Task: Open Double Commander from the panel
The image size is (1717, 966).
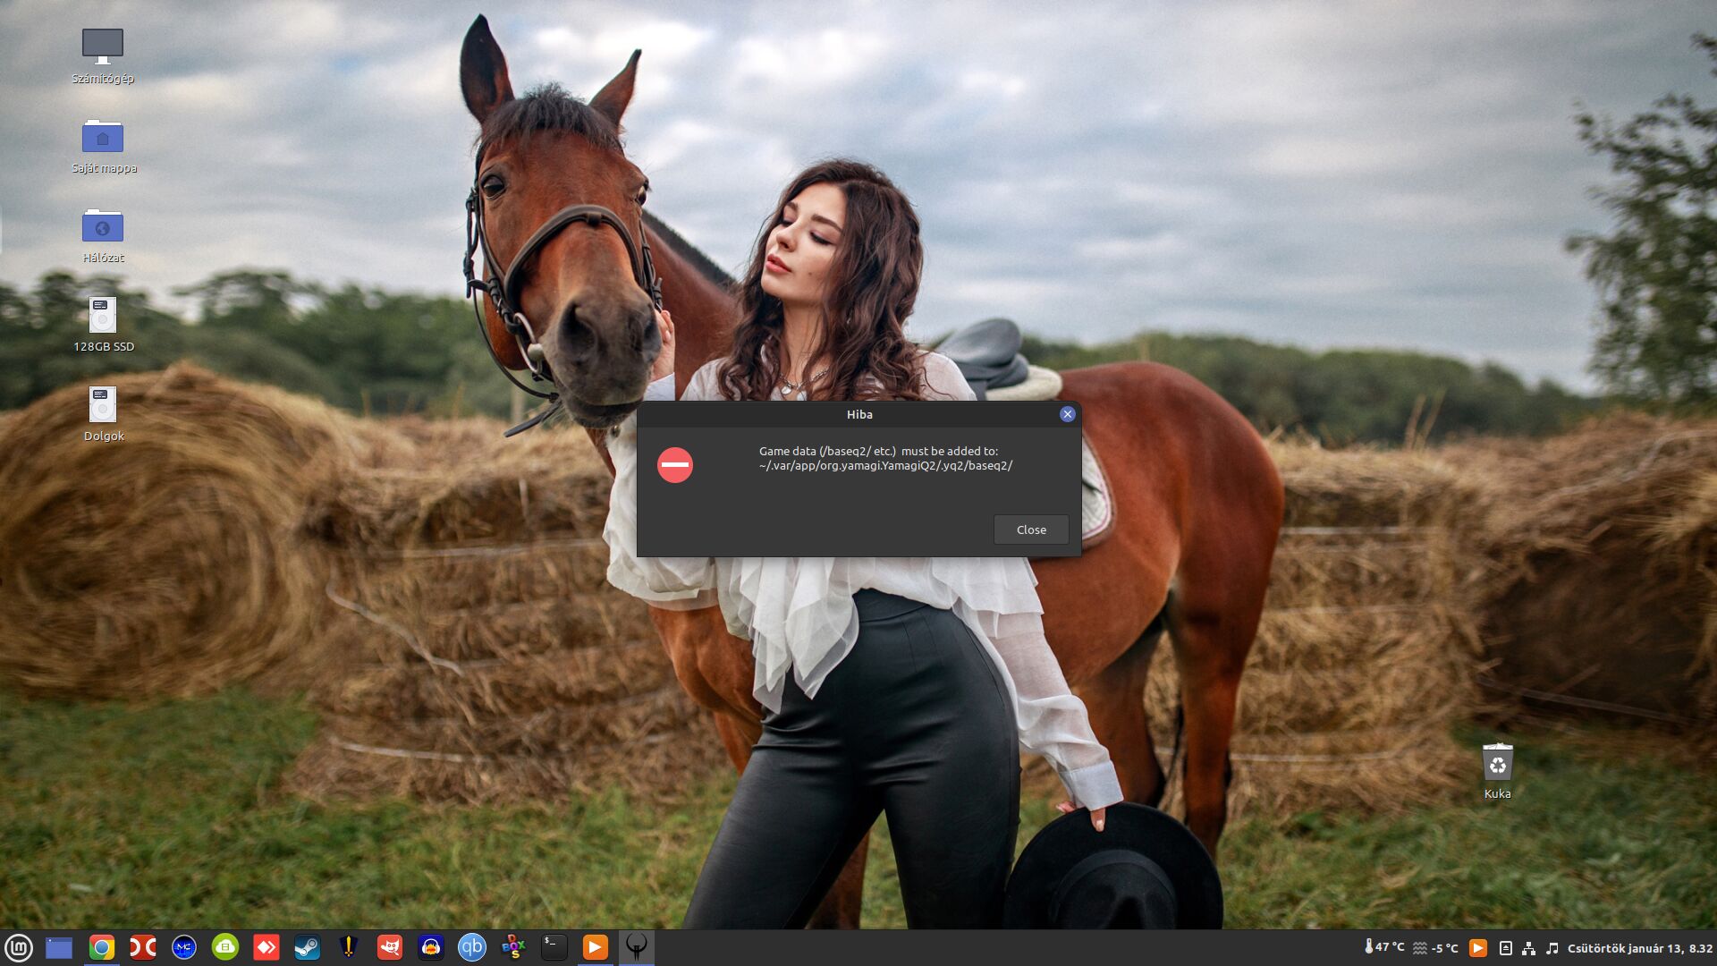Action: pyautogui.click(x=143, y=947)
